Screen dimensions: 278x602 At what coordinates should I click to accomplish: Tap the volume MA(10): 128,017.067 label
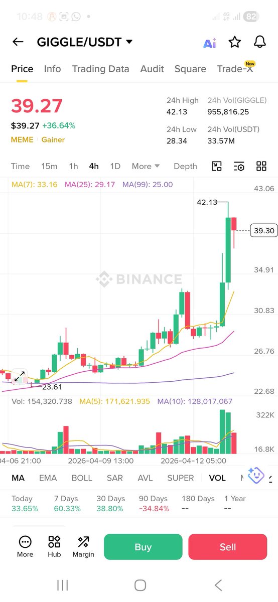click(195, 401)
